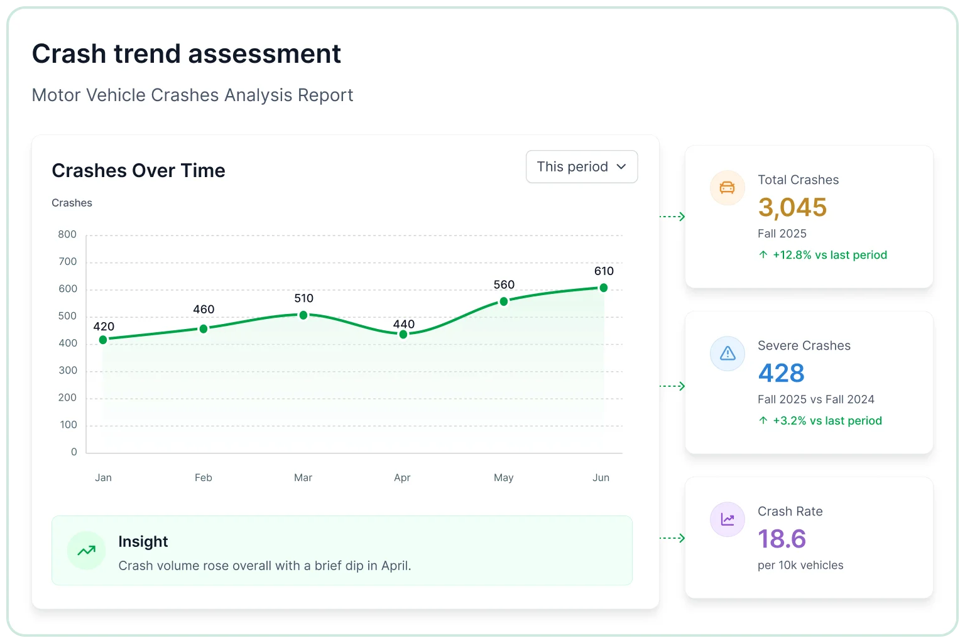
Task: Click the Crashes Over Time heading
Action: [138, 170]
